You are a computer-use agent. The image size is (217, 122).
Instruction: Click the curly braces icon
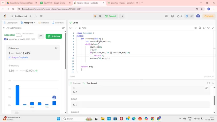click(204, 28)
